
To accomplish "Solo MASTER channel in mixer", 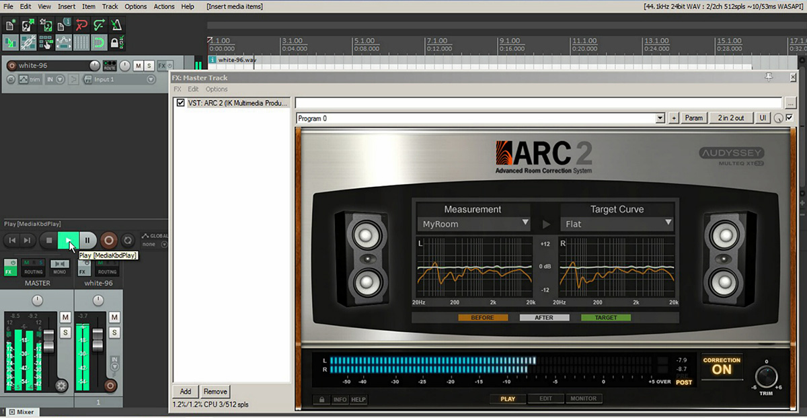I will click(65, 333).
